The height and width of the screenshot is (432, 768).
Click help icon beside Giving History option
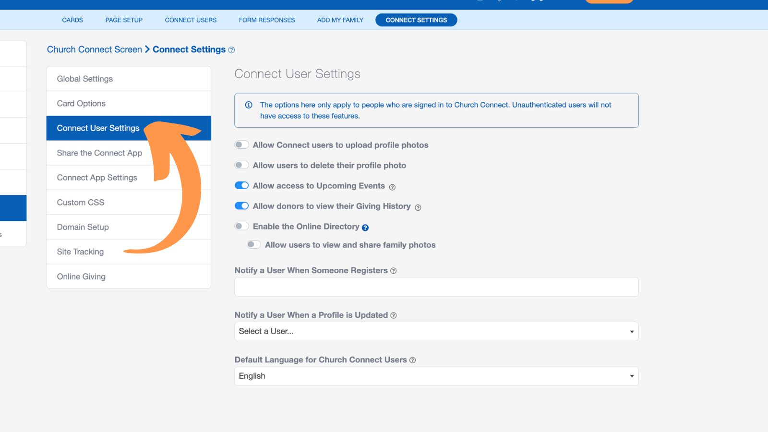coord(418,207)
